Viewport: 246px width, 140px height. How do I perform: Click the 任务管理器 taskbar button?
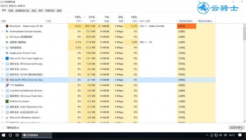pos(37,135)
